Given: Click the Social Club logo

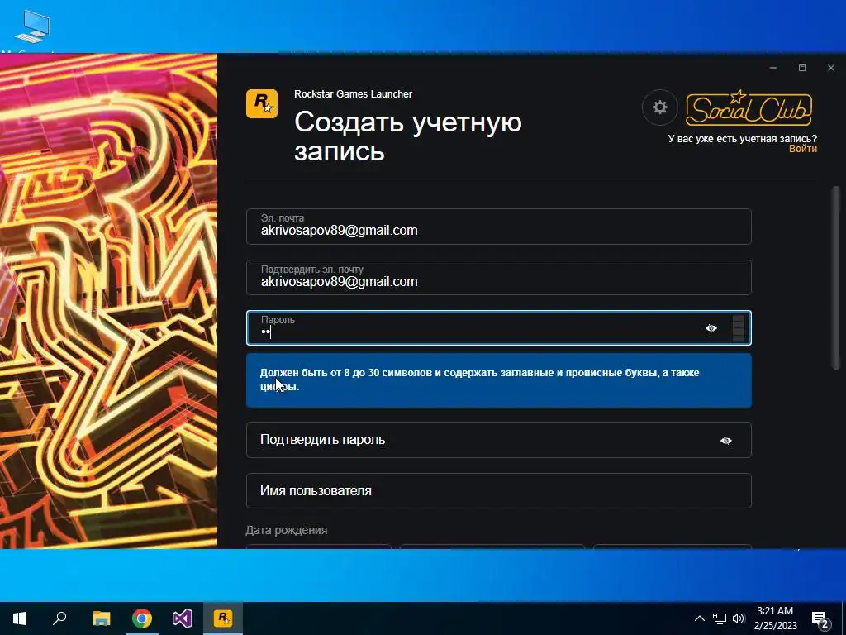Looking at the screenshot, I should [749, 107].
